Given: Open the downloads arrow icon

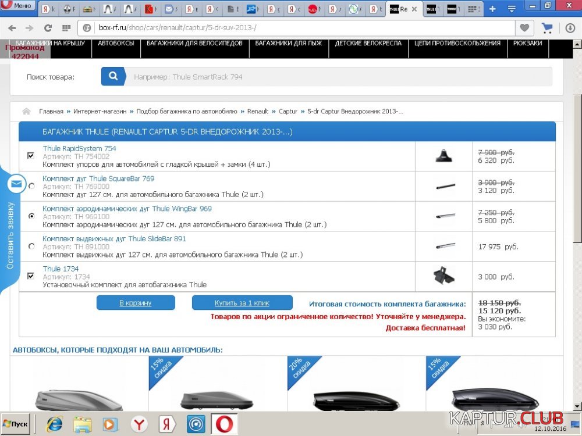Looking at the screenshot, I should [x=570, y=28].
